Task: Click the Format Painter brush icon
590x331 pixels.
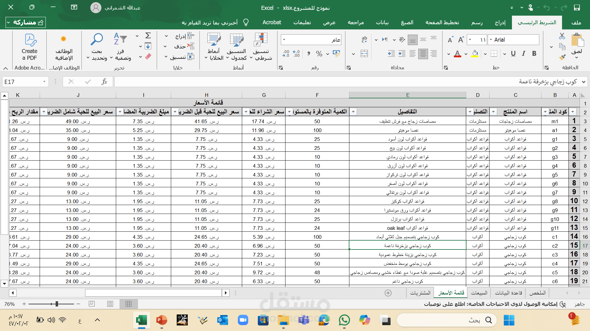Action: point(562,57)
